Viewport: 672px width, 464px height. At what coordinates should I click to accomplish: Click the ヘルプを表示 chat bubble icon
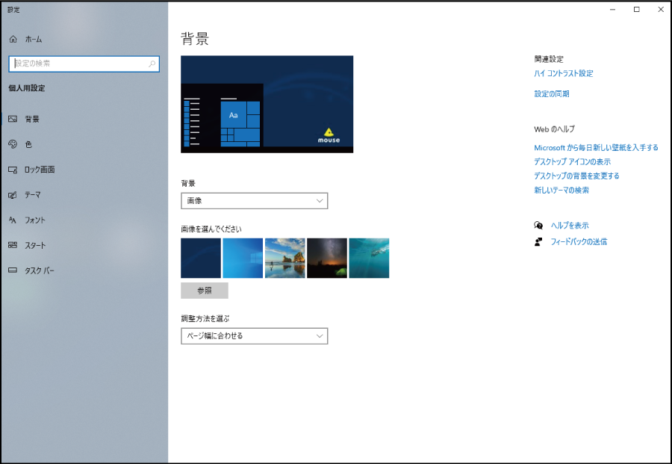[x=538, y=225]
